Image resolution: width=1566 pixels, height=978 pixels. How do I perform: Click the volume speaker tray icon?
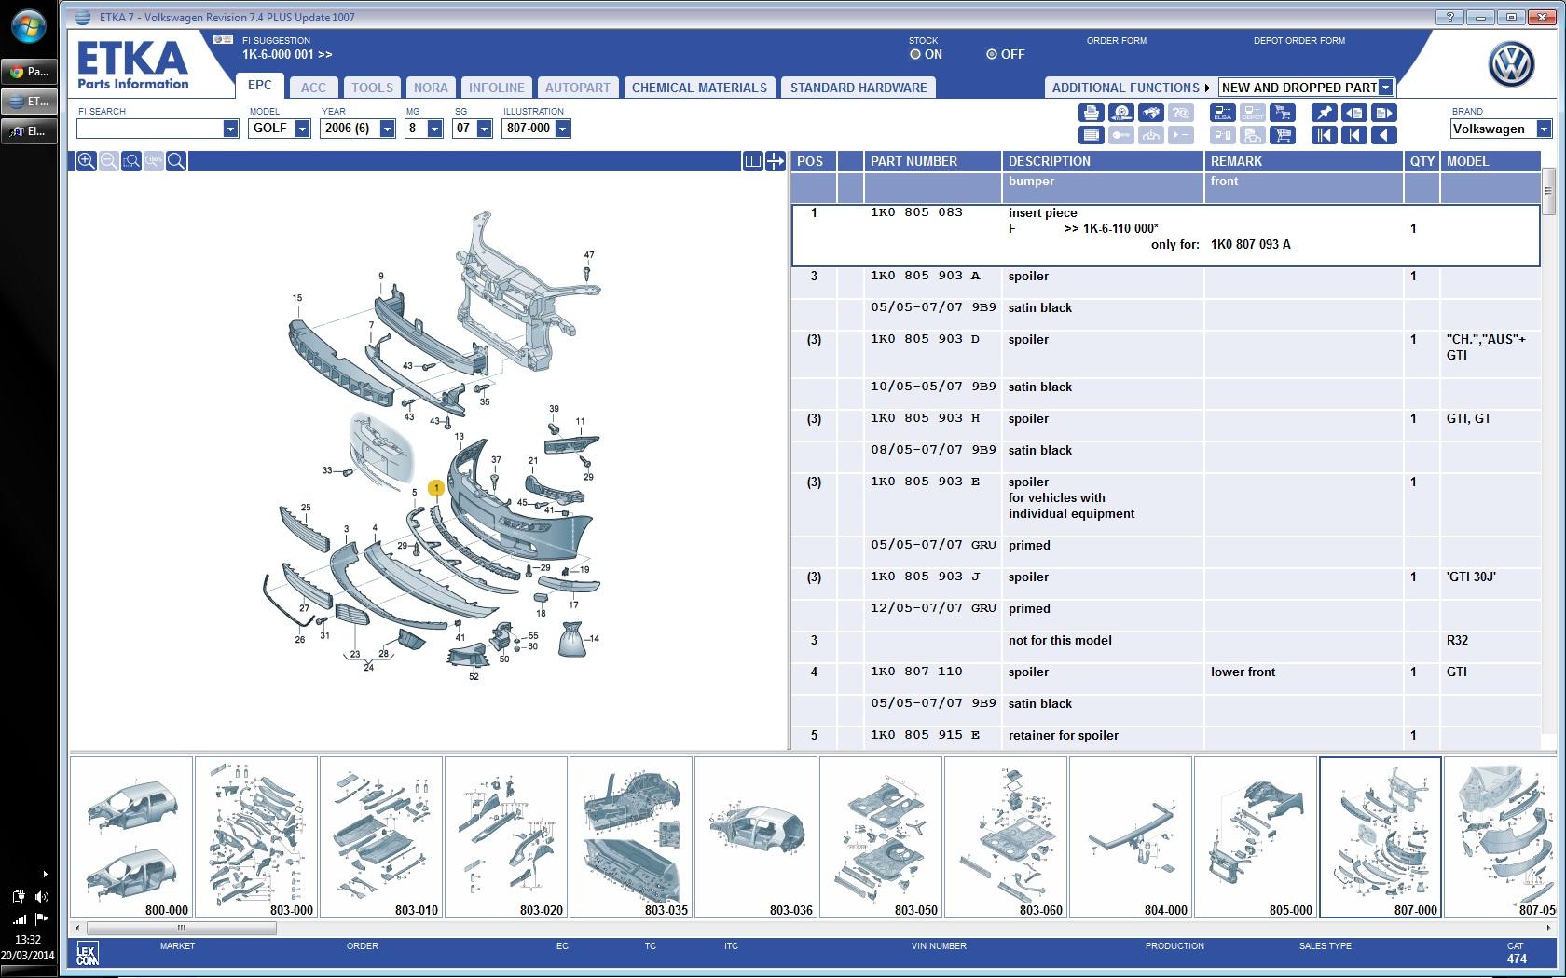(x=41, y=897)
